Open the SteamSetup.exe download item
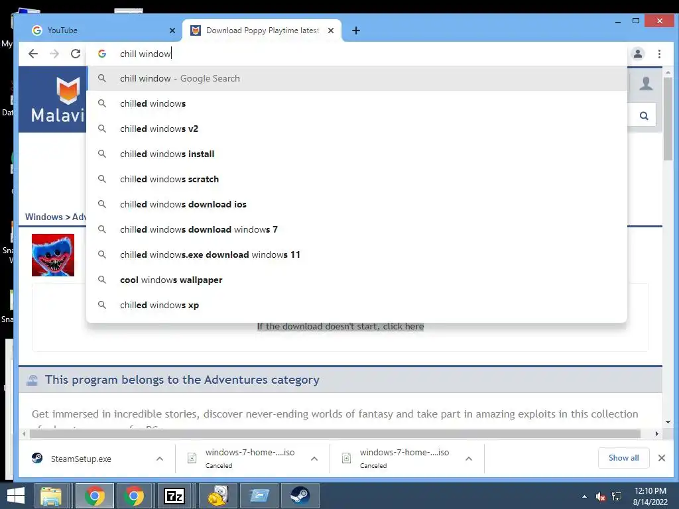 [80, 459]
